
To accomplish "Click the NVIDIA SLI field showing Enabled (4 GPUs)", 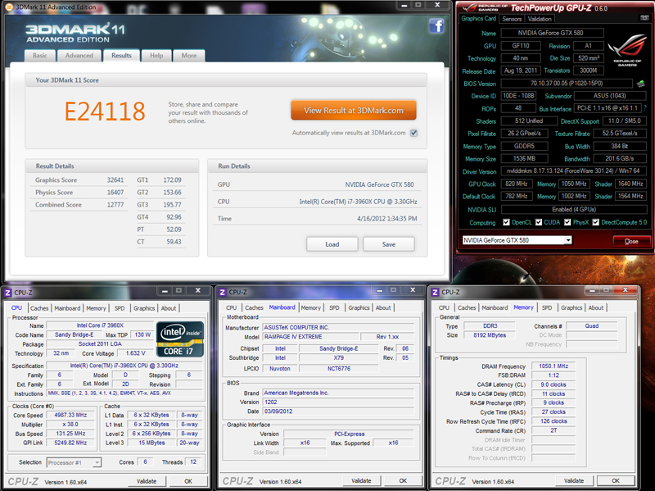I will pyautogui.click(x=574, y=209).
